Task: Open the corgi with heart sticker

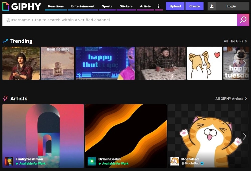Action: 205,63
